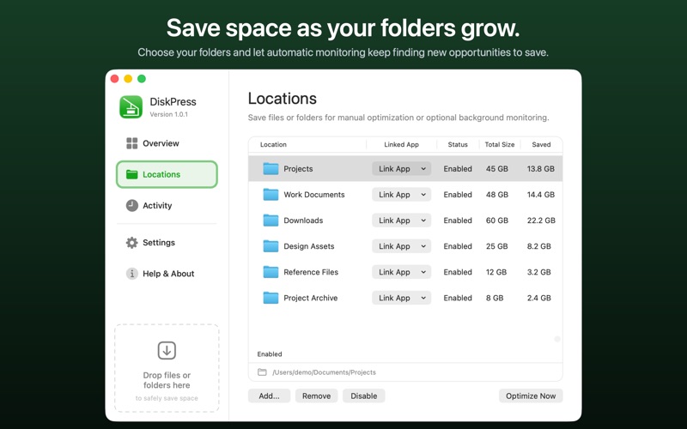Click the /Users/demo/Documents/Projects path
The image size is (687, 429).
[x=324, y=372]
